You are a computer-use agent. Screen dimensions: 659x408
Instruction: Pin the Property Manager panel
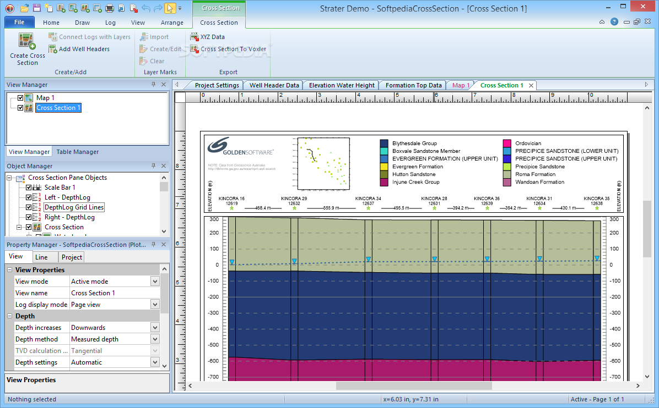point(153,244)
